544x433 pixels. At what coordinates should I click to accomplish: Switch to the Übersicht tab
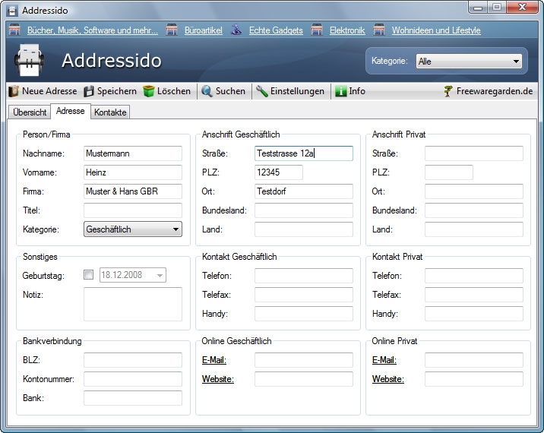(30, 112)
